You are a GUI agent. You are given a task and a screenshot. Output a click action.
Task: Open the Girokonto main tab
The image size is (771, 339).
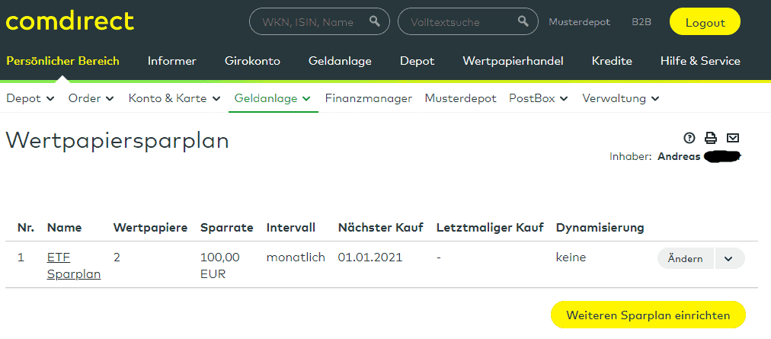[x=252, y=61]
